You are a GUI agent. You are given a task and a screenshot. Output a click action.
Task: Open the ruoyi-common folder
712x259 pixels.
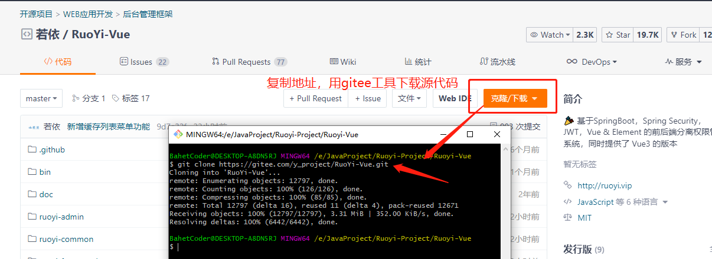click(x=66, y=239)
